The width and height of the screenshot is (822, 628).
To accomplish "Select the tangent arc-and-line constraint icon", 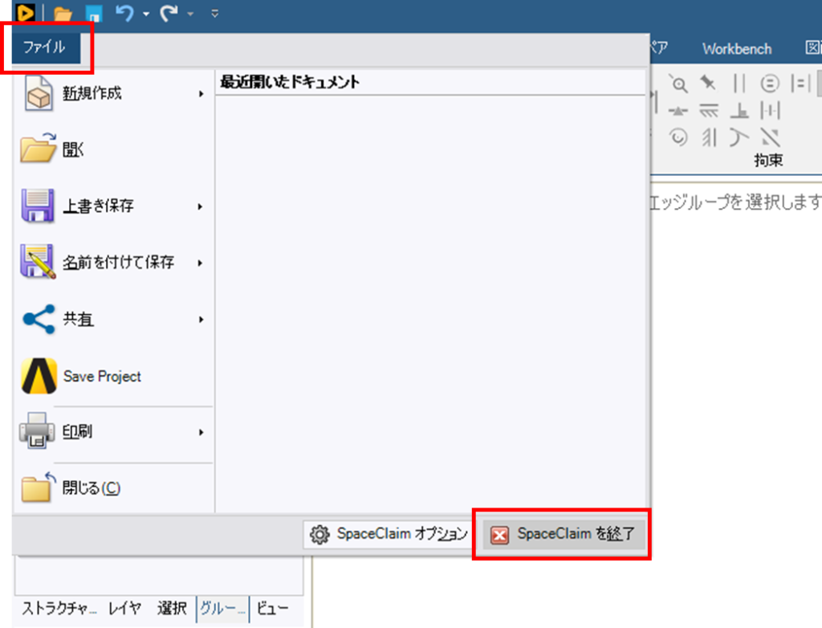I will coord(739,137).
